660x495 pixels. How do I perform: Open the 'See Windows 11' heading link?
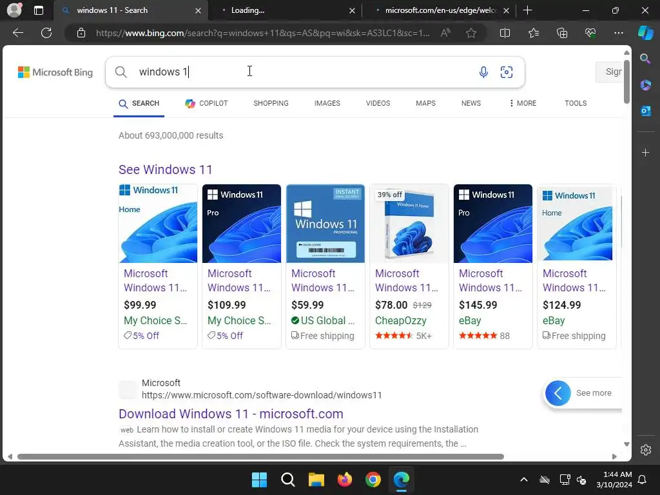165,170
